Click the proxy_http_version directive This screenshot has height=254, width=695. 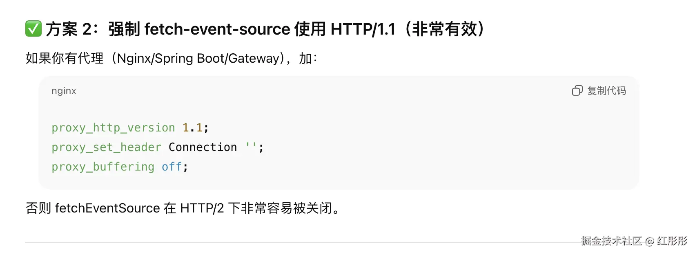click(x=113, y=128)
